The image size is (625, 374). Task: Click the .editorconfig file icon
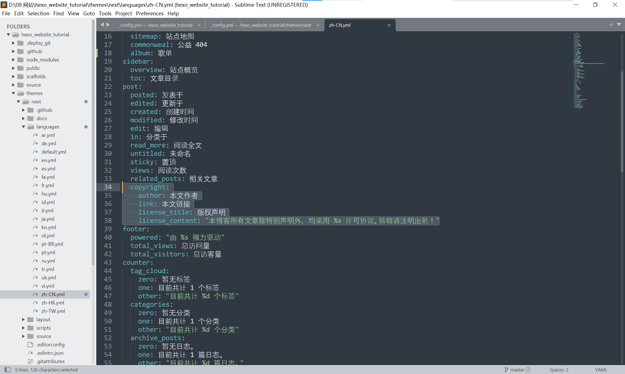point(30,344)
